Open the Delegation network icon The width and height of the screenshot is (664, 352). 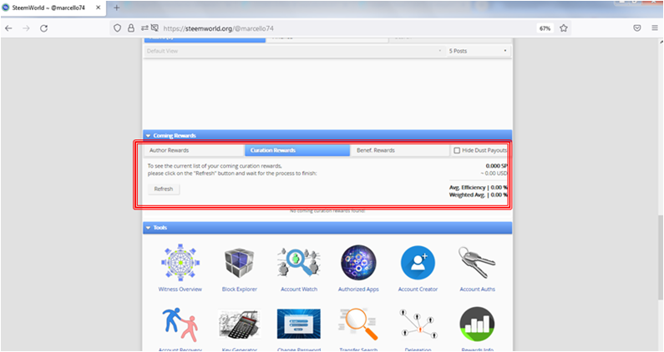418,324
